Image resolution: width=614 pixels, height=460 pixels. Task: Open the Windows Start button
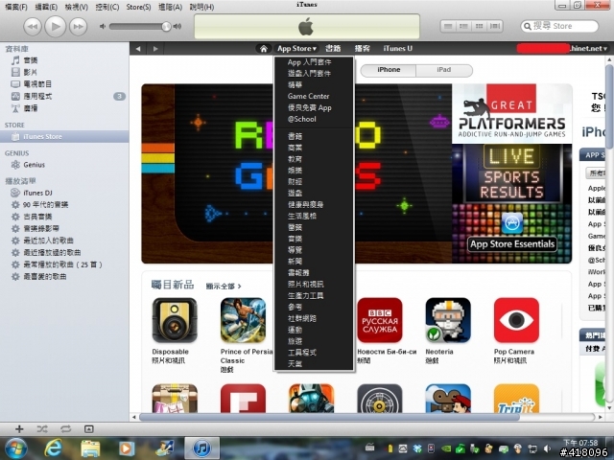pos(15,448)
